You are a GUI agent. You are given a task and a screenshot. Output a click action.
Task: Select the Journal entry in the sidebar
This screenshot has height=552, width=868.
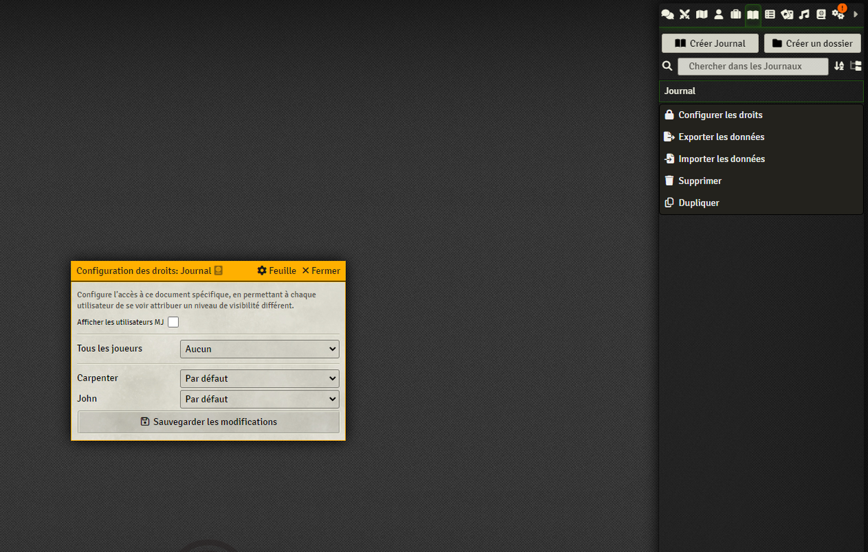[761, 91]
